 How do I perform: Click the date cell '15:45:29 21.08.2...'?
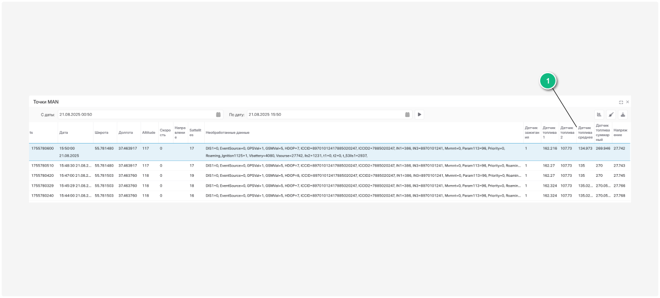point(75,186)
